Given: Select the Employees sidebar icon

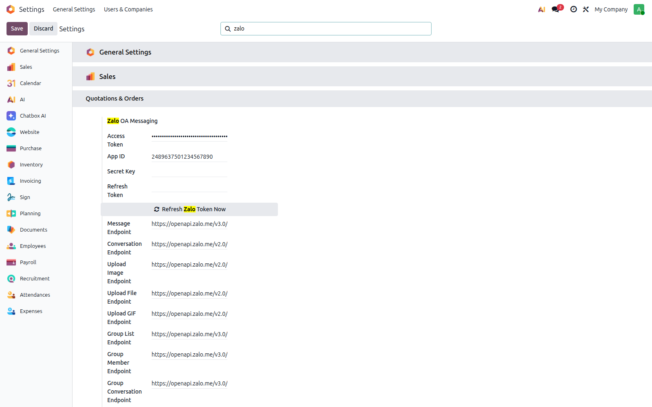Looking at the screenshot, I should 11,246.
